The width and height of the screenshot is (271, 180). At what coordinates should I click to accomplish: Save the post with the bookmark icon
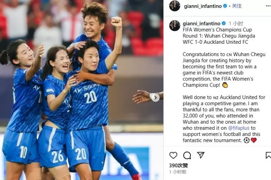[268, 155]
